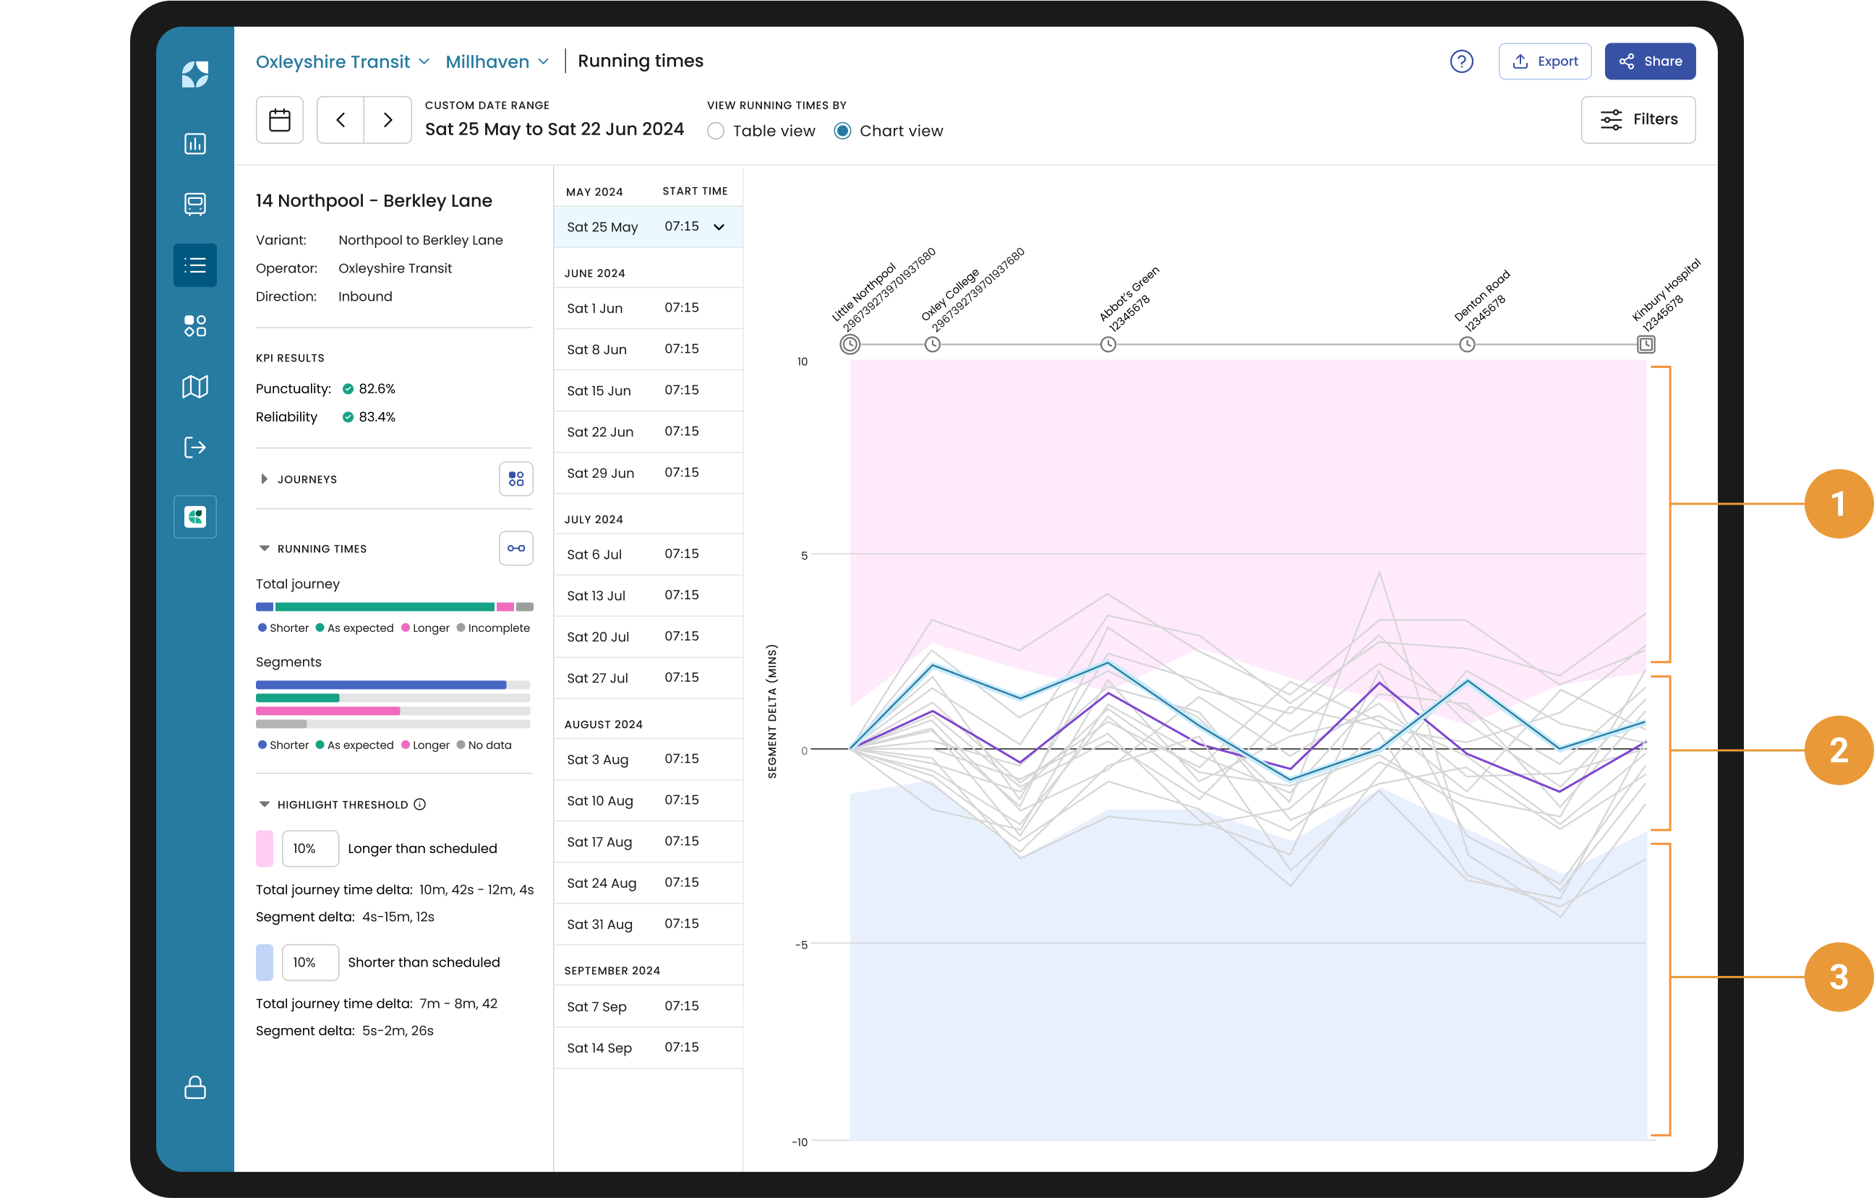Viewport: 1874px width, 1198px height.
Task: Open the bar chart dashboard icon
Action: pos(194,144)
